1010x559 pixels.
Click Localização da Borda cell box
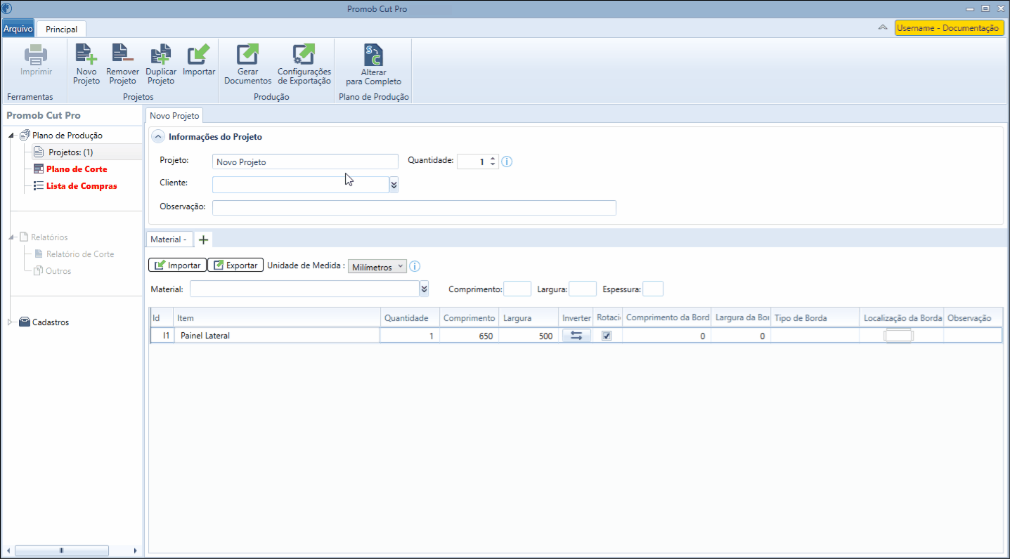pos(898,336)
